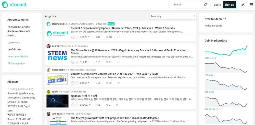Expand the $87.17 payout dropdown
The height and width of the screenshot is (125, 255).
click(85, 83)
